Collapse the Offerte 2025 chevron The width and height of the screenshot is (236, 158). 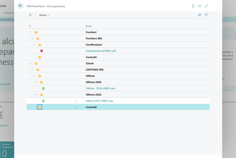(36, 94)
